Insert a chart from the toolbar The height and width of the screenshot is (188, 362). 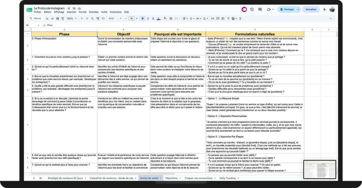[x=223, y=19]
